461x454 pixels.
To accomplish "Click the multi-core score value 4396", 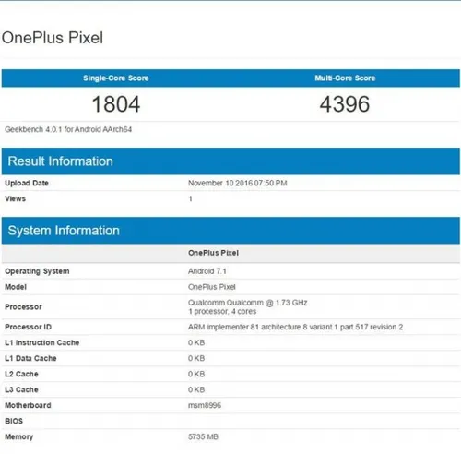I will point(345,104).
